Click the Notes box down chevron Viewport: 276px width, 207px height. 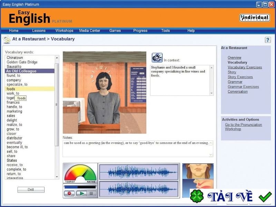211,155
